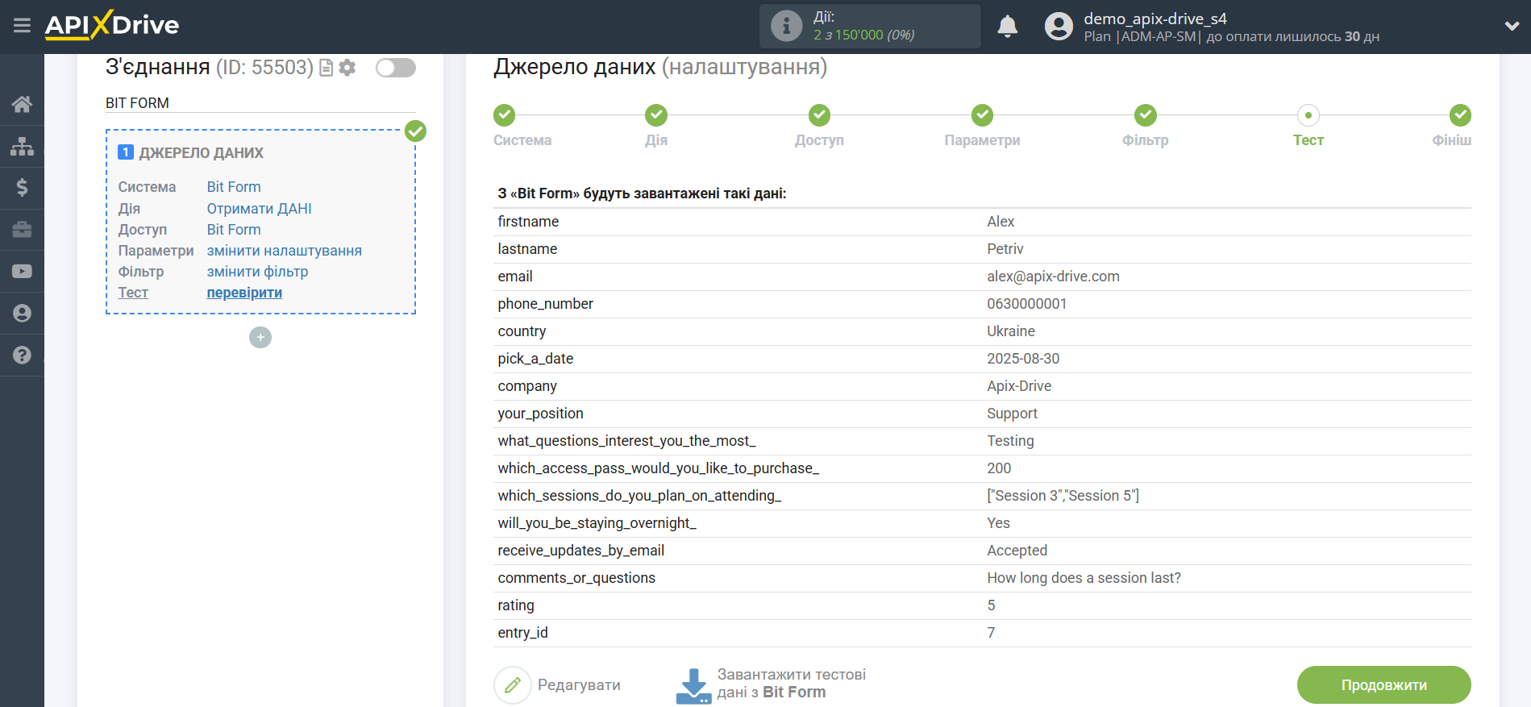1531x707 pixels.
Task: Select the Testing value
Action: (1010, 441)
